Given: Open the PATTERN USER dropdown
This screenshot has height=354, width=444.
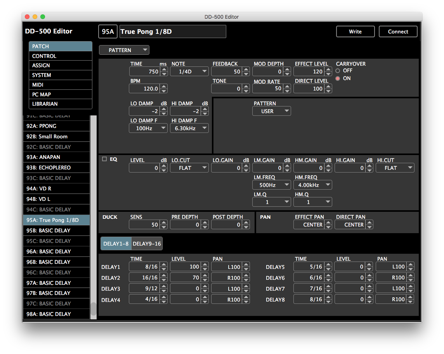Looking at the screenshot, I should (272, 111).
